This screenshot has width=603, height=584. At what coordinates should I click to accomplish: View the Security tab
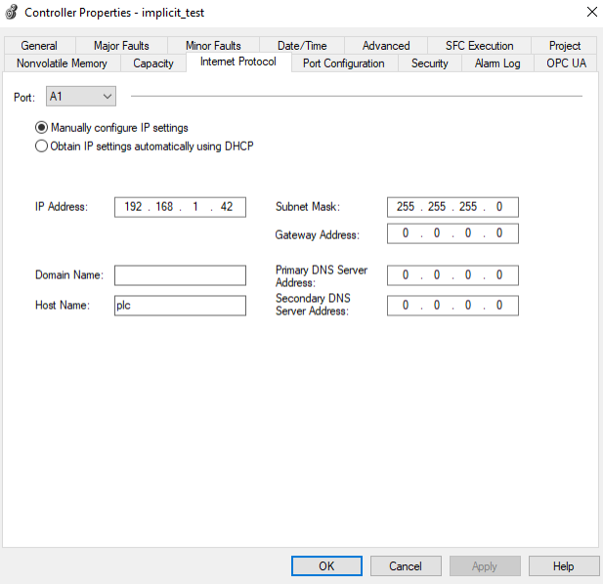(429, 63)
